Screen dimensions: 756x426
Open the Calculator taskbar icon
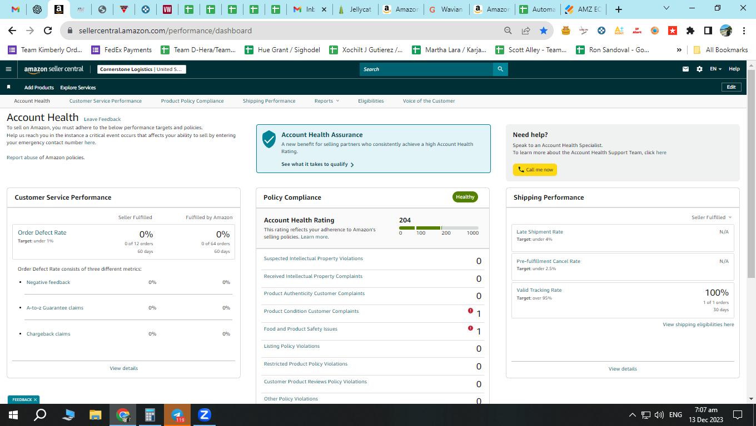[x=150, y=415]
